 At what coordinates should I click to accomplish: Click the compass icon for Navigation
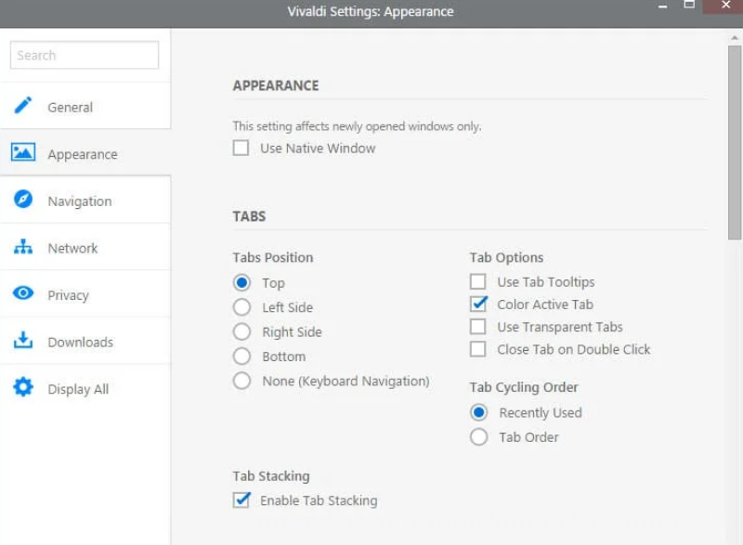[22, 199]
